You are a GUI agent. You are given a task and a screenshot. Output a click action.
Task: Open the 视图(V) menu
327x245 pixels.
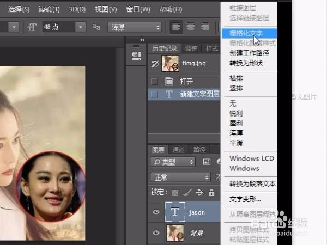pos(106,9)
